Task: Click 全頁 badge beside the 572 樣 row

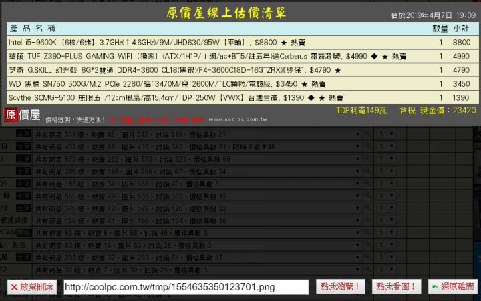Action: [23, 158]
